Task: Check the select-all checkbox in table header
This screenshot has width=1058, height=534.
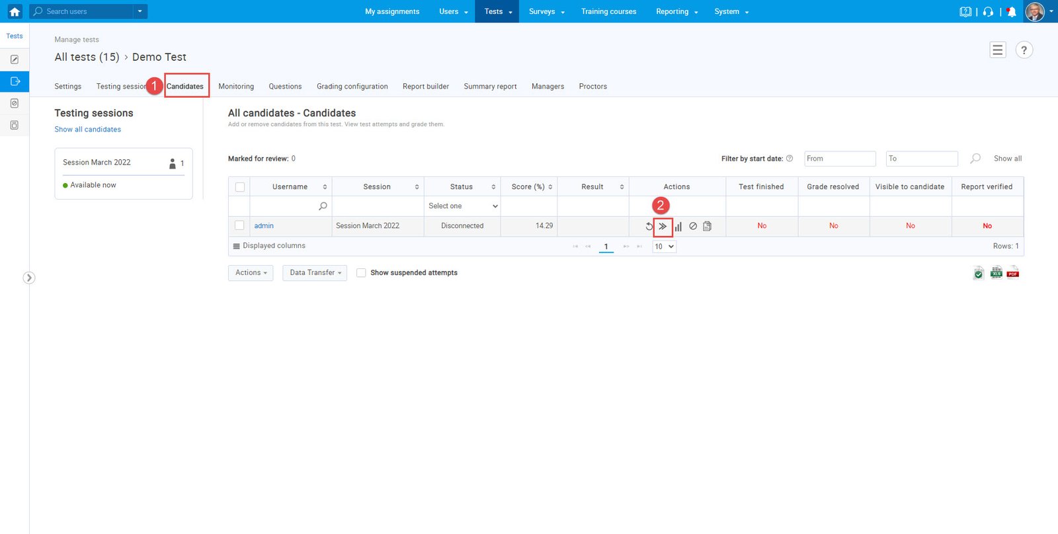Action: tap(240, 187)
